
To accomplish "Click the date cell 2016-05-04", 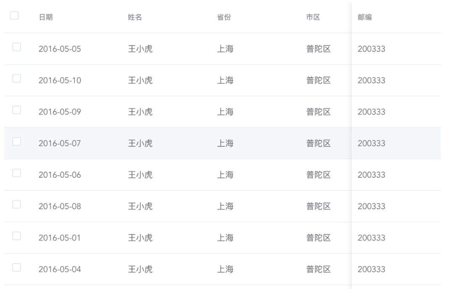I will (x=60, y=270).
